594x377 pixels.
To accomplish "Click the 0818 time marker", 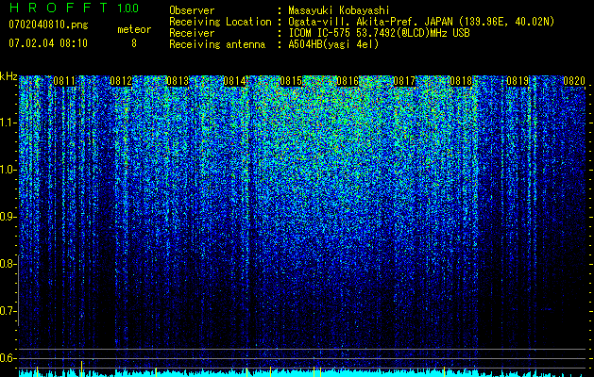I will tap(461, 81).
